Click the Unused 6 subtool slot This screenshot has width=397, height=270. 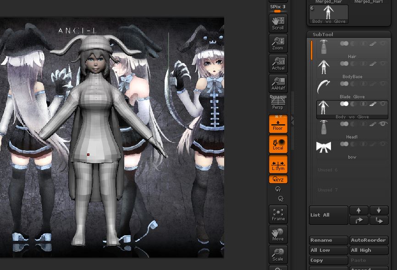click(x=352, y=170)
